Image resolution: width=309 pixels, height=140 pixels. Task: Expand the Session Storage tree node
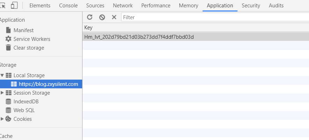pos(2,93)
